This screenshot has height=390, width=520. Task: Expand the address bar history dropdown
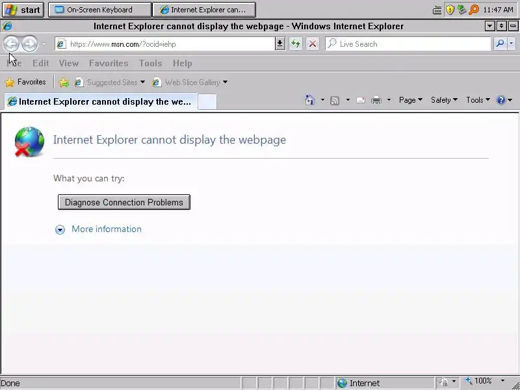[280, 44]
